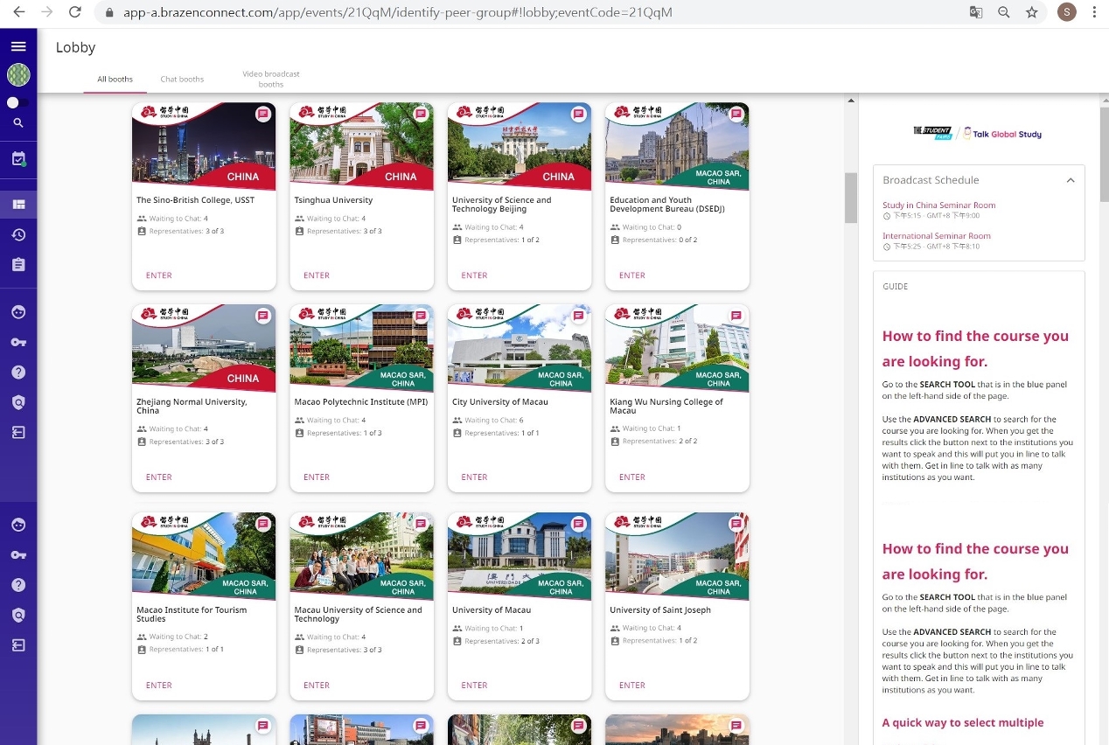Click the chat icon on the City University of Macau card
1109x745 pixels.
tap(578, 316)
